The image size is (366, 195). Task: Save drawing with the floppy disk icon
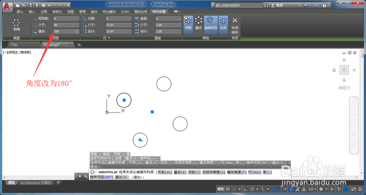pos(31,5)
